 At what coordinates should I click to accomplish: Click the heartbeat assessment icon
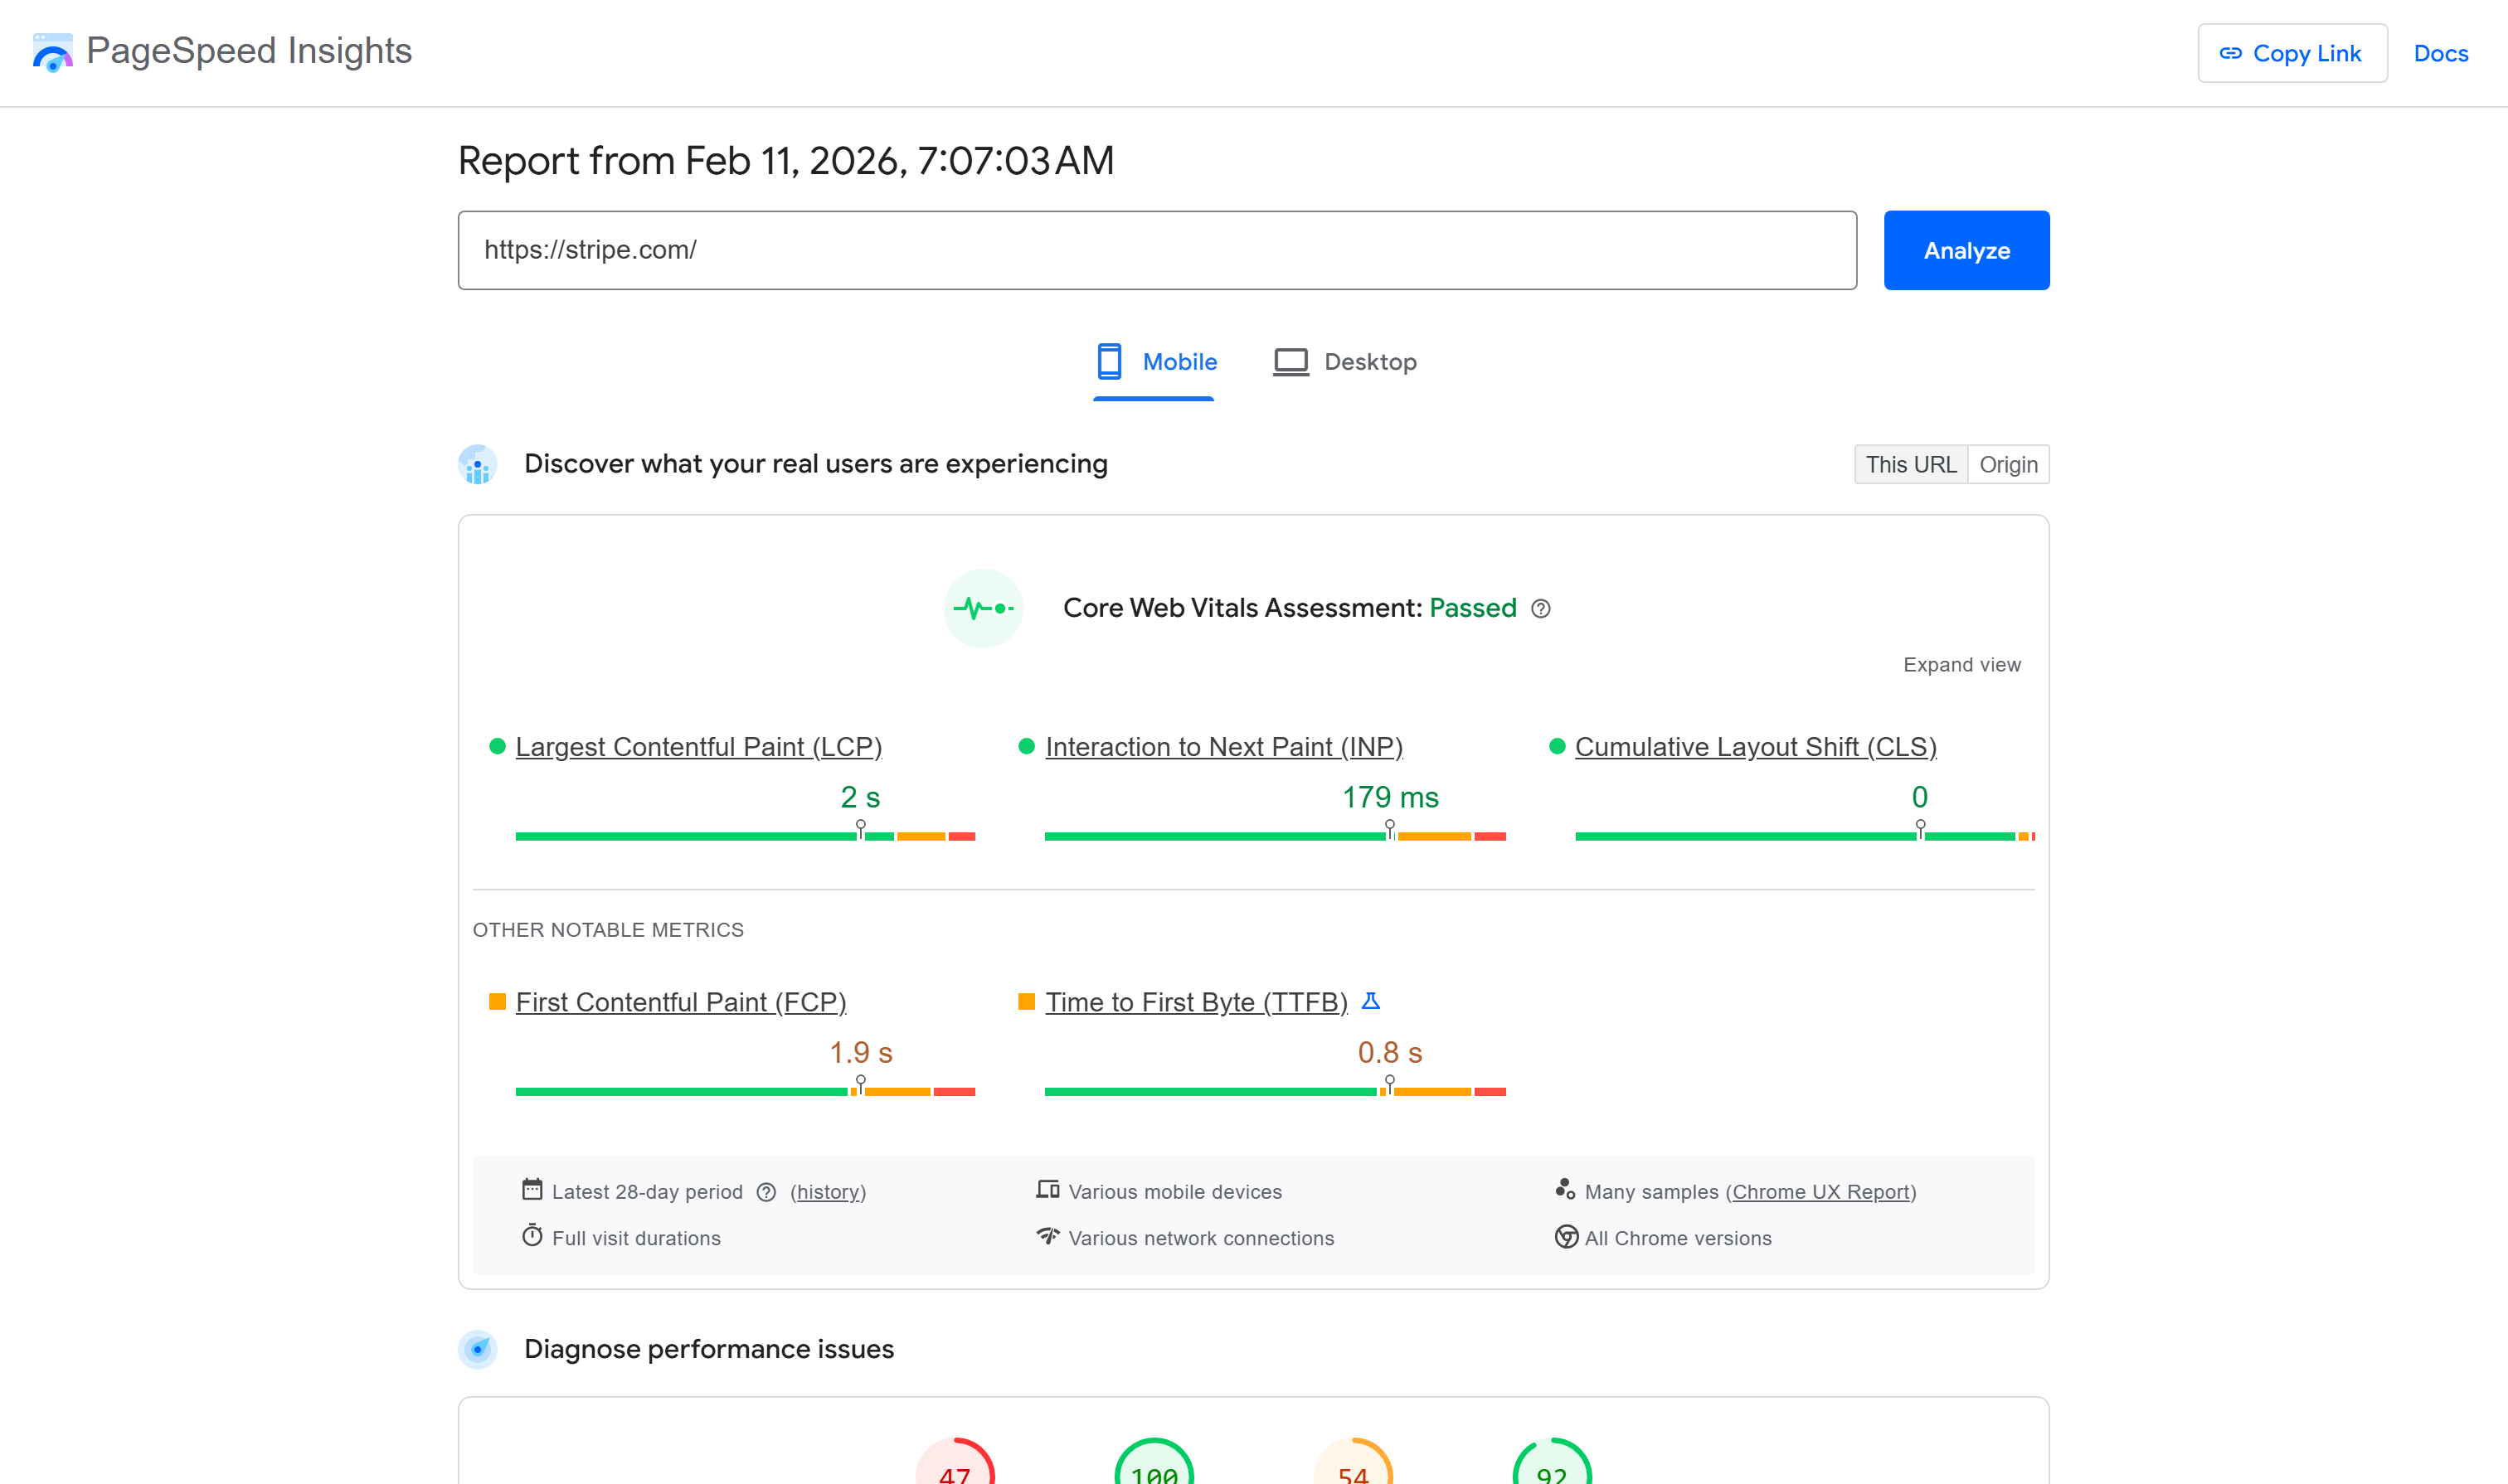click(984, 607)
